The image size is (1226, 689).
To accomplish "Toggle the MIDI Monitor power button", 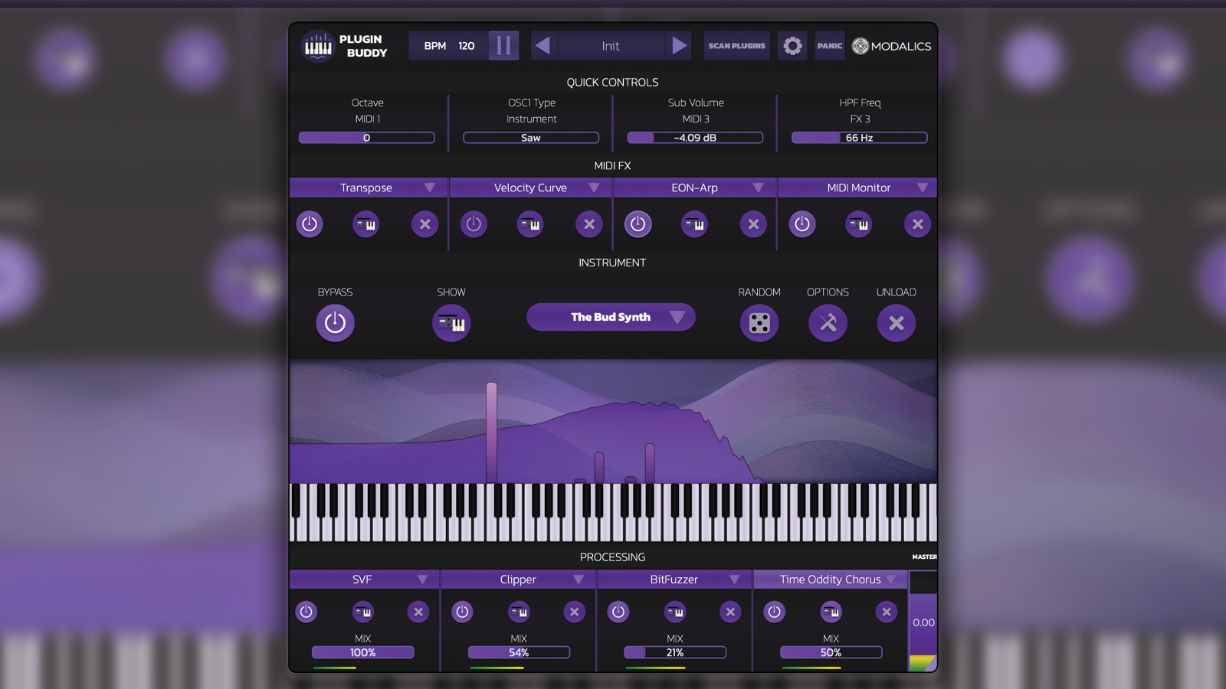I will 802,224.
